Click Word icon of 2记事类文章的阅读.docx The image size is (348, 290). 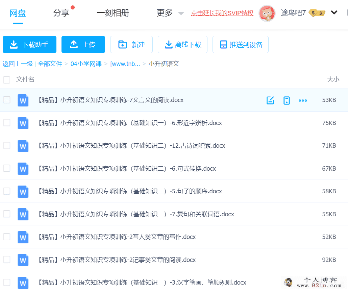point(23,260)
